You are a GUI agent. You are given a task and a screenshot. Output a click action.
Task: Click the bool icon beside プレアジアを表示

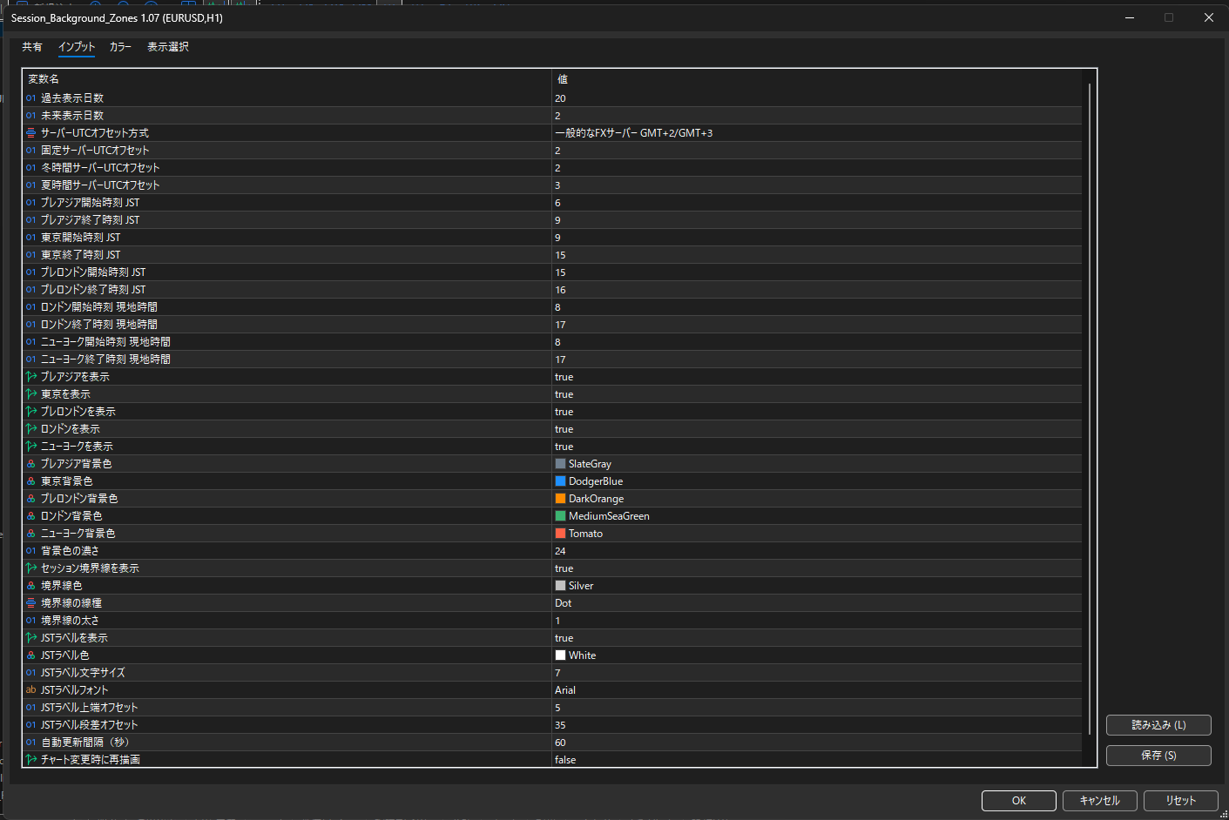(x=30, y=377)
